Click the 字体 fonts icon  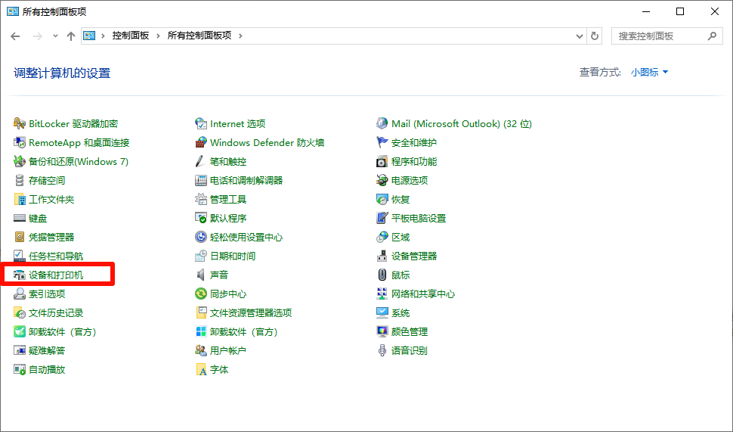(200, 370)
